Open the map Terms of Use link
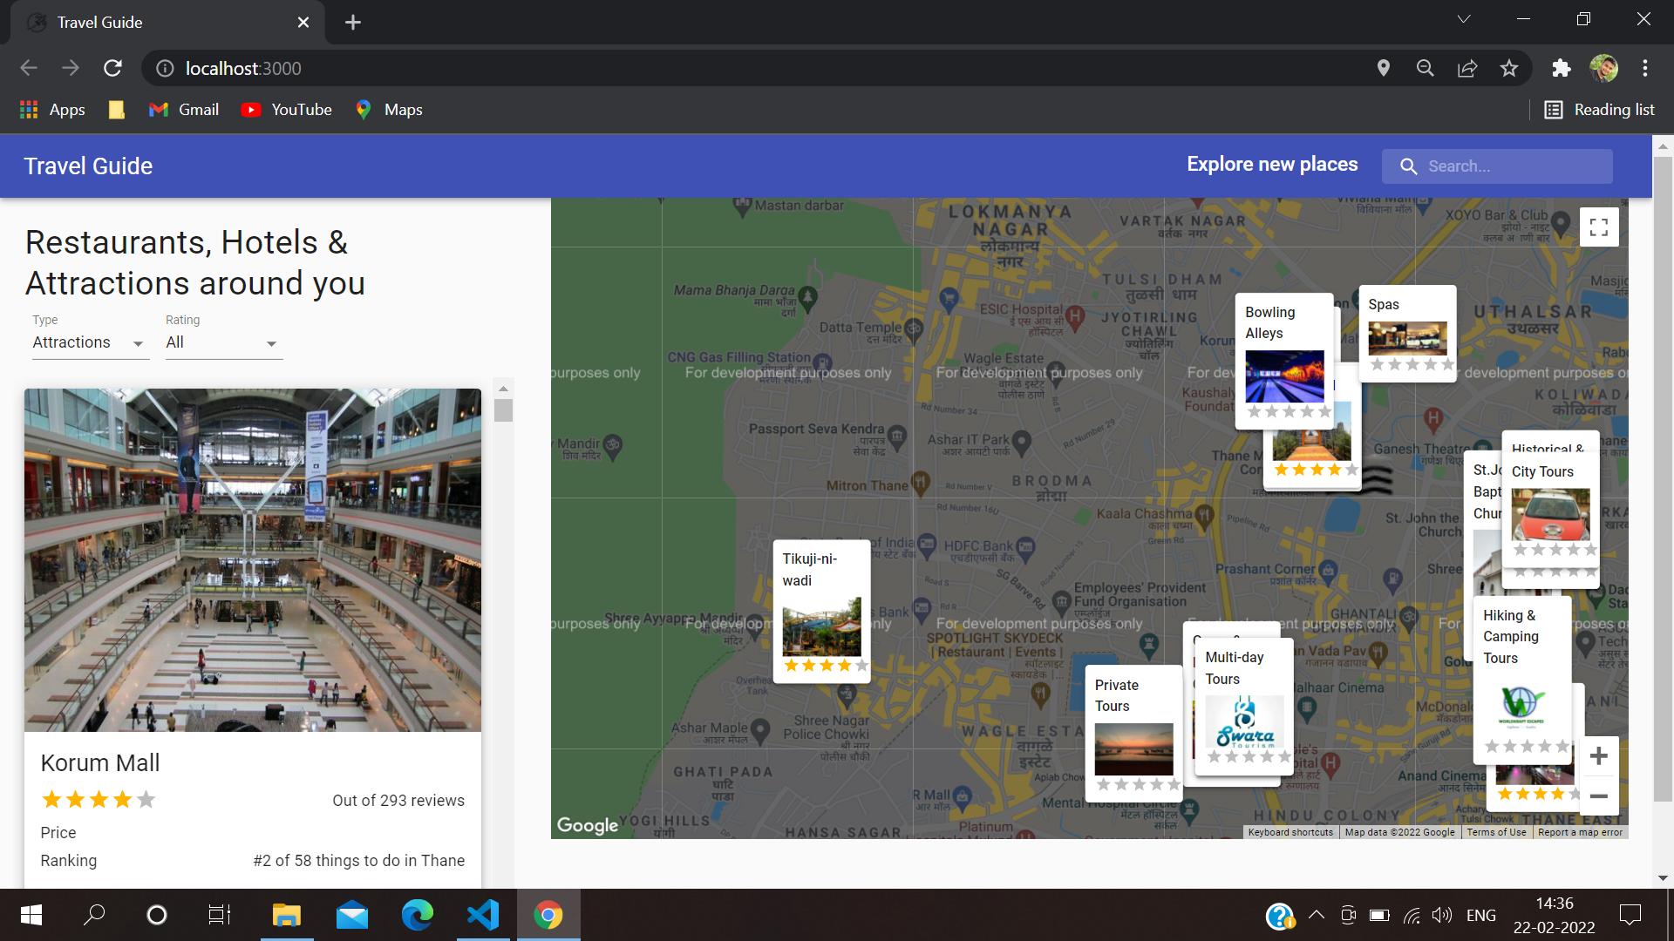The height and width of the screenshot is (941, 1674). [1496, 832]
